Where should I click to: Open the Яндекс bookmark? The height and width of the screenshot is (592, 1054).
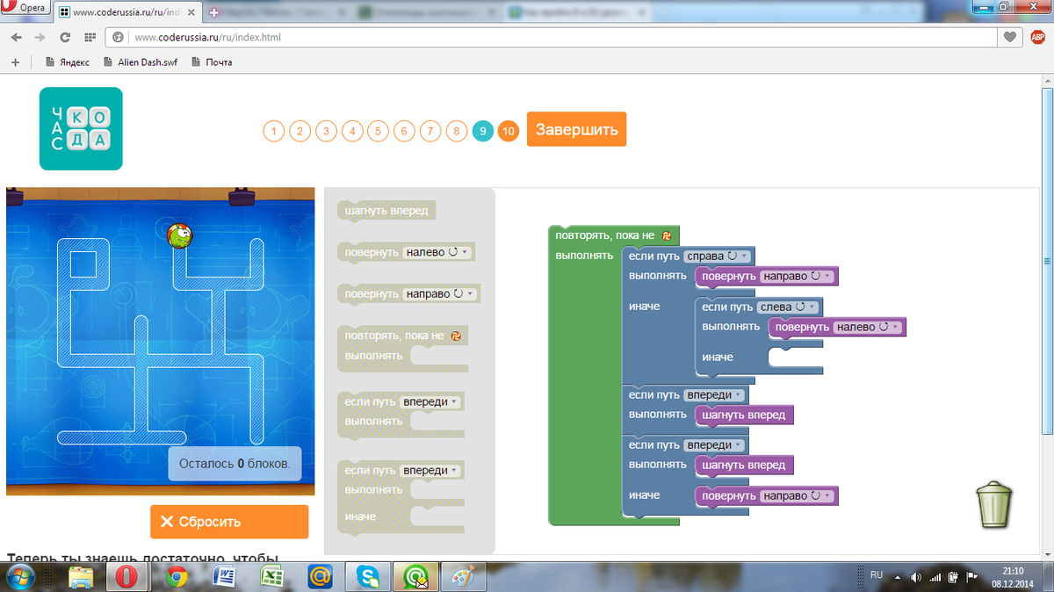click(68, 62)
